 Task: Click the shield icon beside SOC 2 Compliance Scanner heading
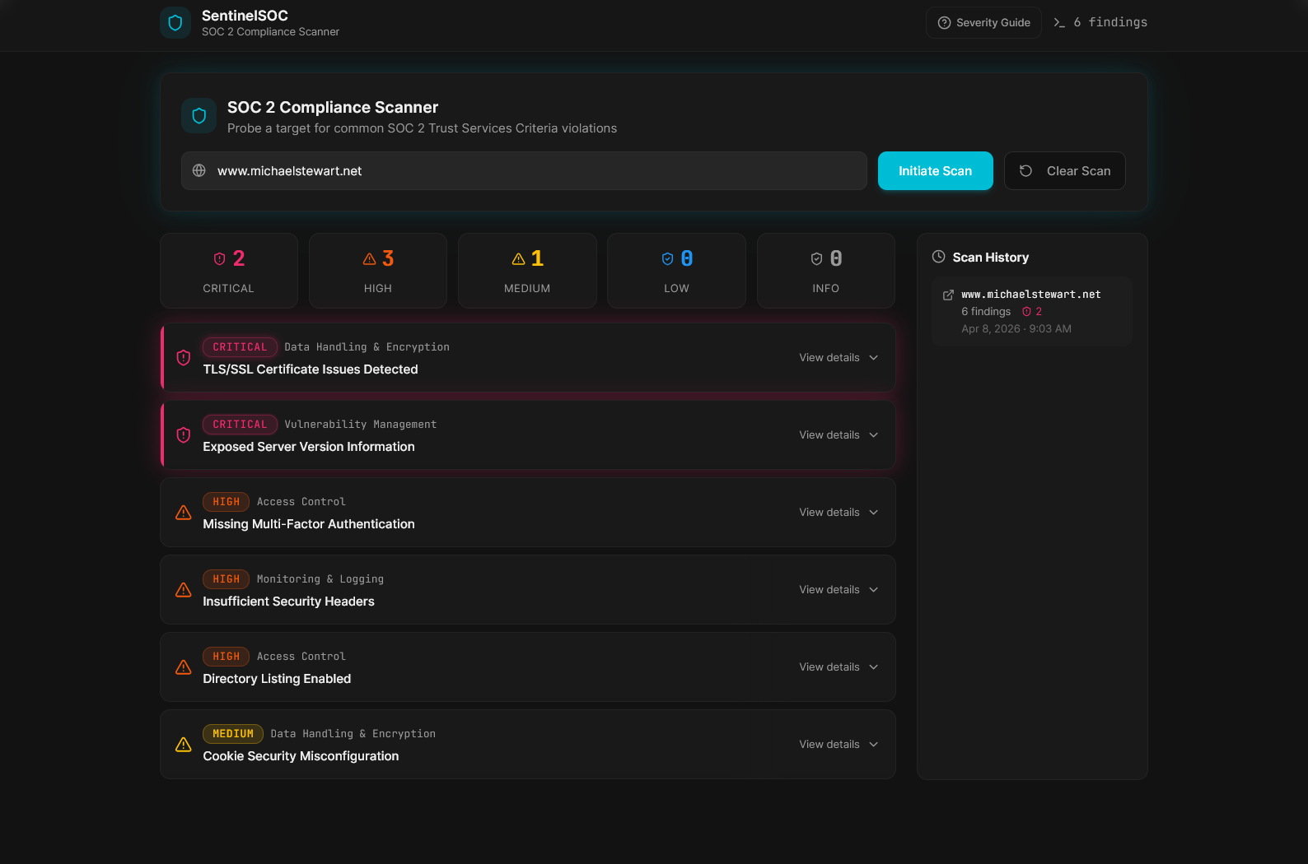pos(199,116)
